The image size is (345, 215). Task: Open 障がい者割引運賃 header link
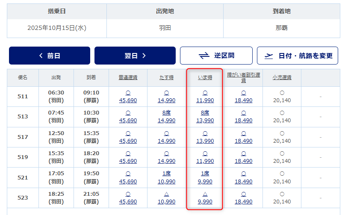(244, 78)
